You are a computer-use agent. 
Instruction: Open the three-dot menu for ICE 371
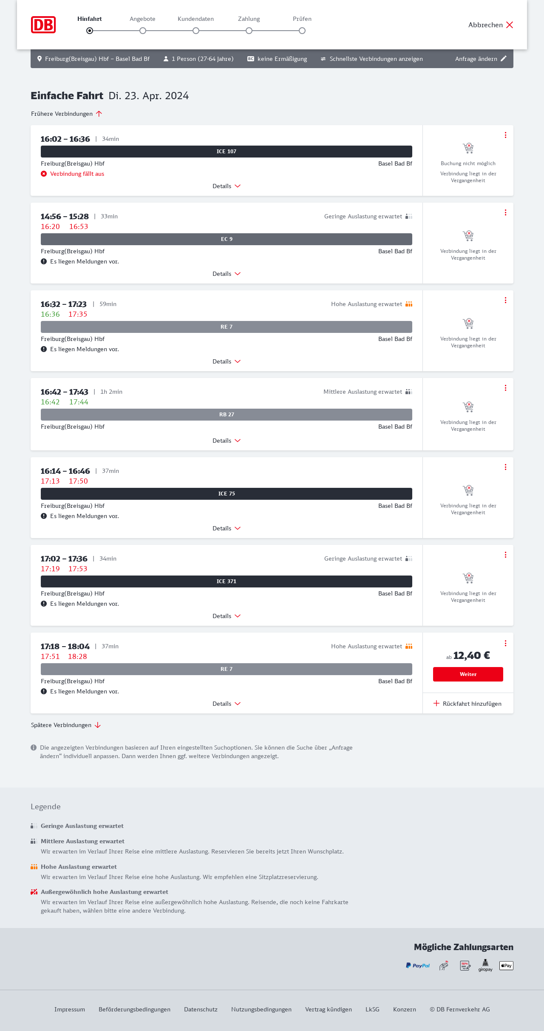pos(505,555)
